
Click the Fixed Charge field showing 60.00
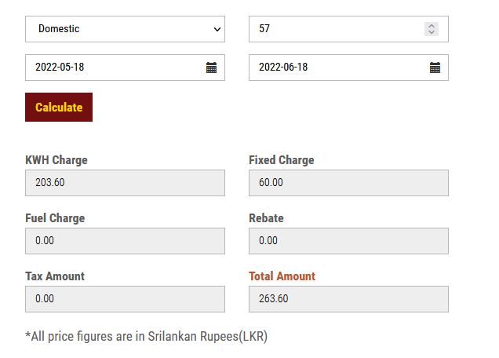coord(348,183)
